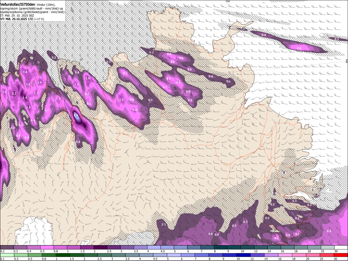Pick the bright pink 0.5–0.8 swatch in upper legend
Viewport: 348px width, 261px height.
coord(47,247)
